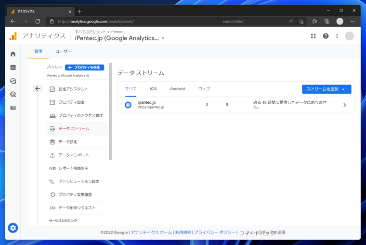Open the Google apps grid icon

313,36
